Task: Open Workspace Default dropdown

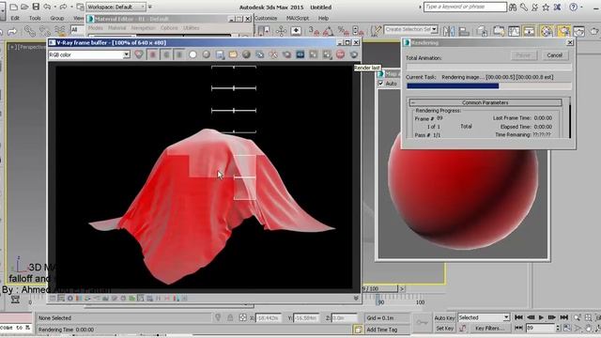Action: coord(116,7)
